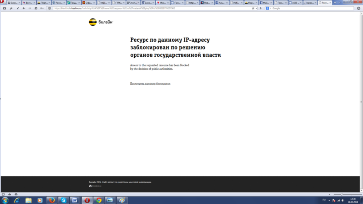Open Paint from the taskbar
This screenshot has width=363, height=204.
coord(122,200)
